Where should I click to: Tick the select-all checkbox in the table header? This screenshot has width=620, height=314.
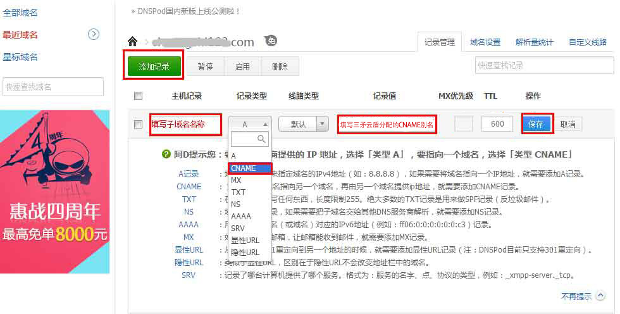pos(139,96)
